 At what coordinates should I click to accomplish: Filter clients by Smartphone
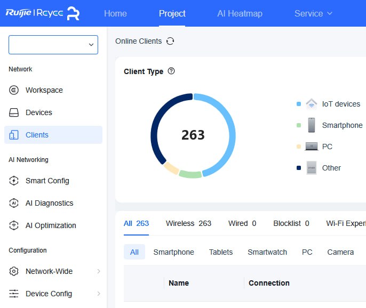pos(174,252)
